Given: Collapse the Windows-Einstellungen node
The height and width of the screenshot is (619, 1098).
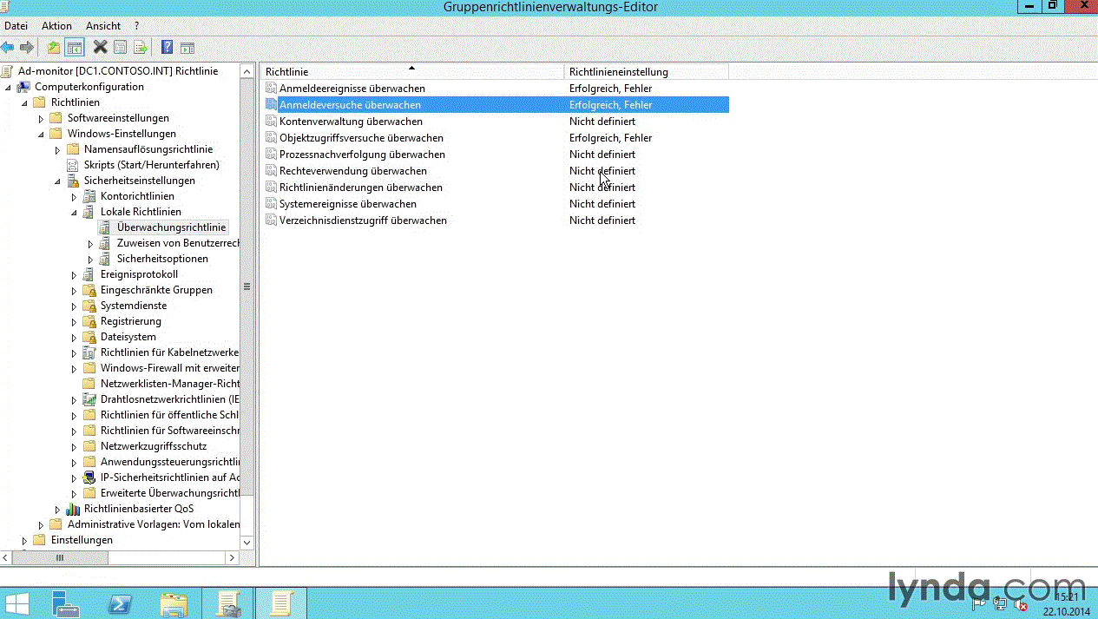Looking at the screenshot, I should (41, 135).
